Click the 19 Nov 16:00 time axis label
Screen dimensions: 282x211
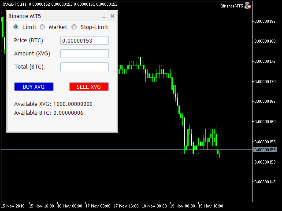pos(211,206)
